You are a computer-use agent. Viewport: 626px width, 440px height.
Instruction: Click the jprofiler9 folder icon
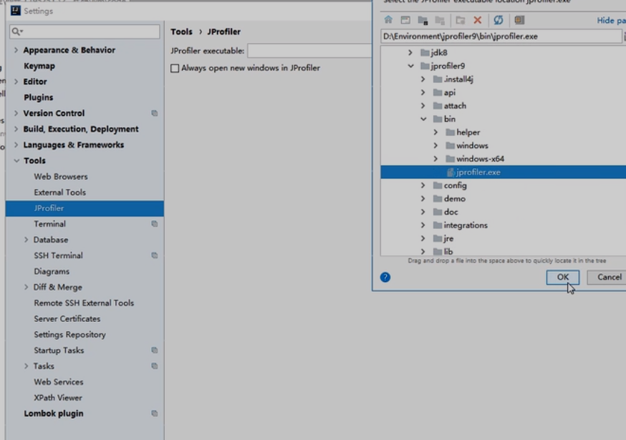(x=425, y=66)
